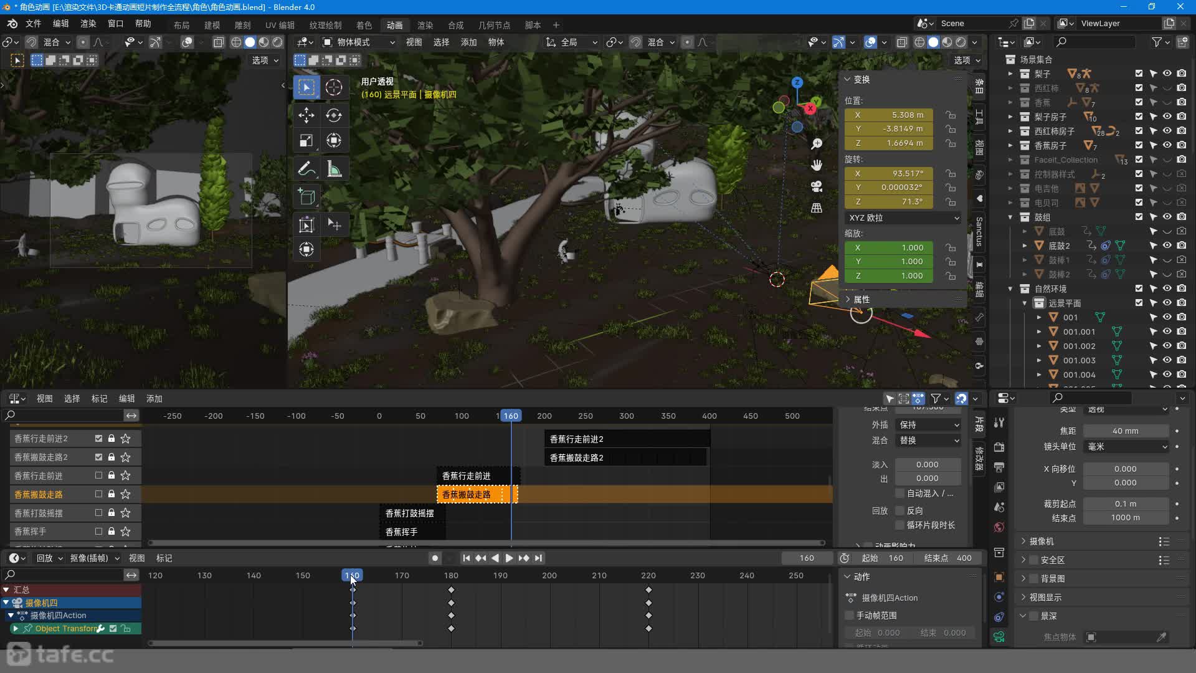
Task: Switch to the 建模 workspace tab
Action: pos(212,25)
